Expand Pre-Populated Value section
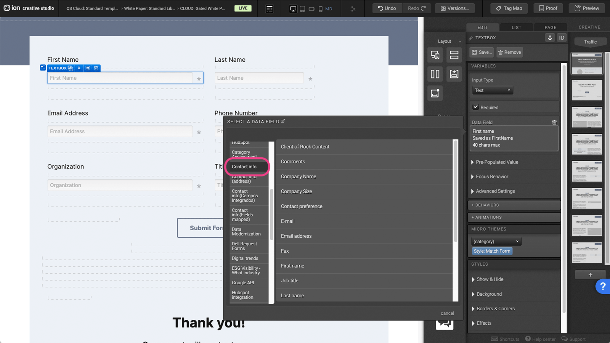The image size is (610, 343). (496, 162)
